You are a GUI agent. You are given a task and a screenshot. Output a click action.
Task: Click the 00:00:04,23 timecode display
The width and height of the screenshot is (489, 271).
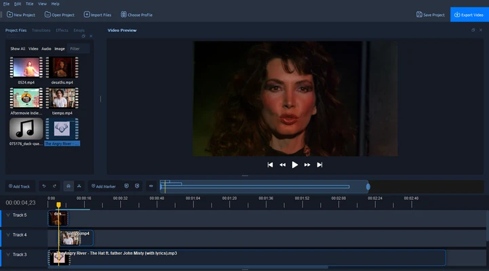click(x=20, y=203)
